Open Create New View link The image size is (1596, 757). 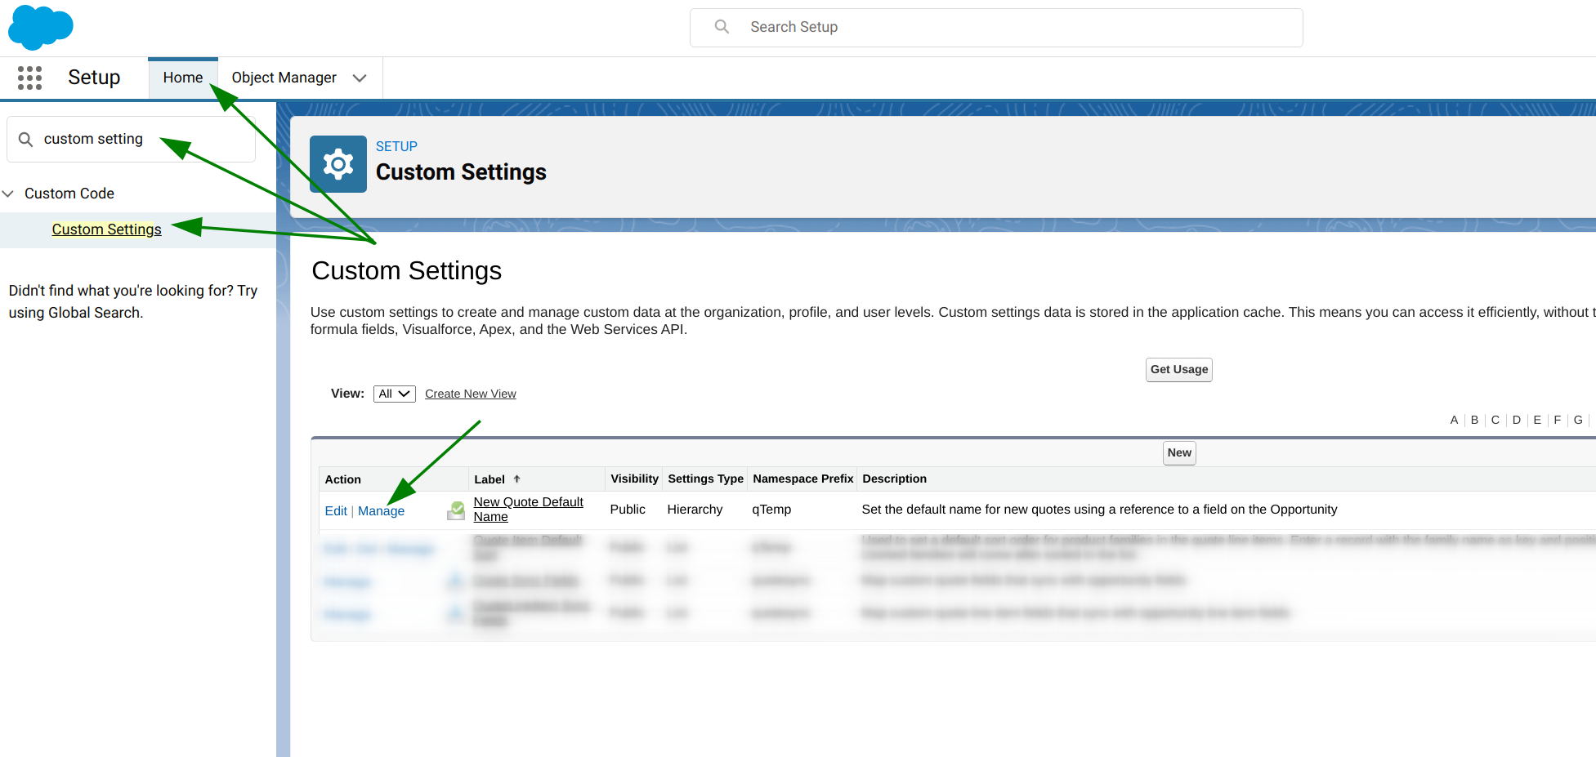[471, 394]
